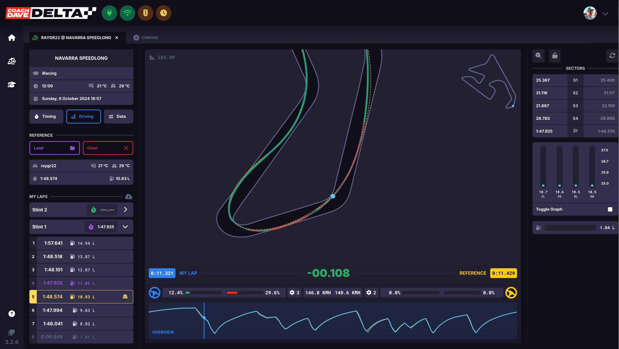Open the graduation cap coaching icon
The width and height of the screenshot is (619, 349).
click(x=12, y=85)
